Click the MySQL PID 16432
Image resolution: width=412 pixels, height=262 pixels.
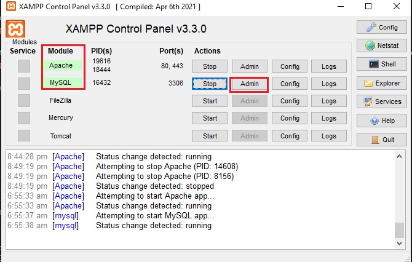(101, 82)
